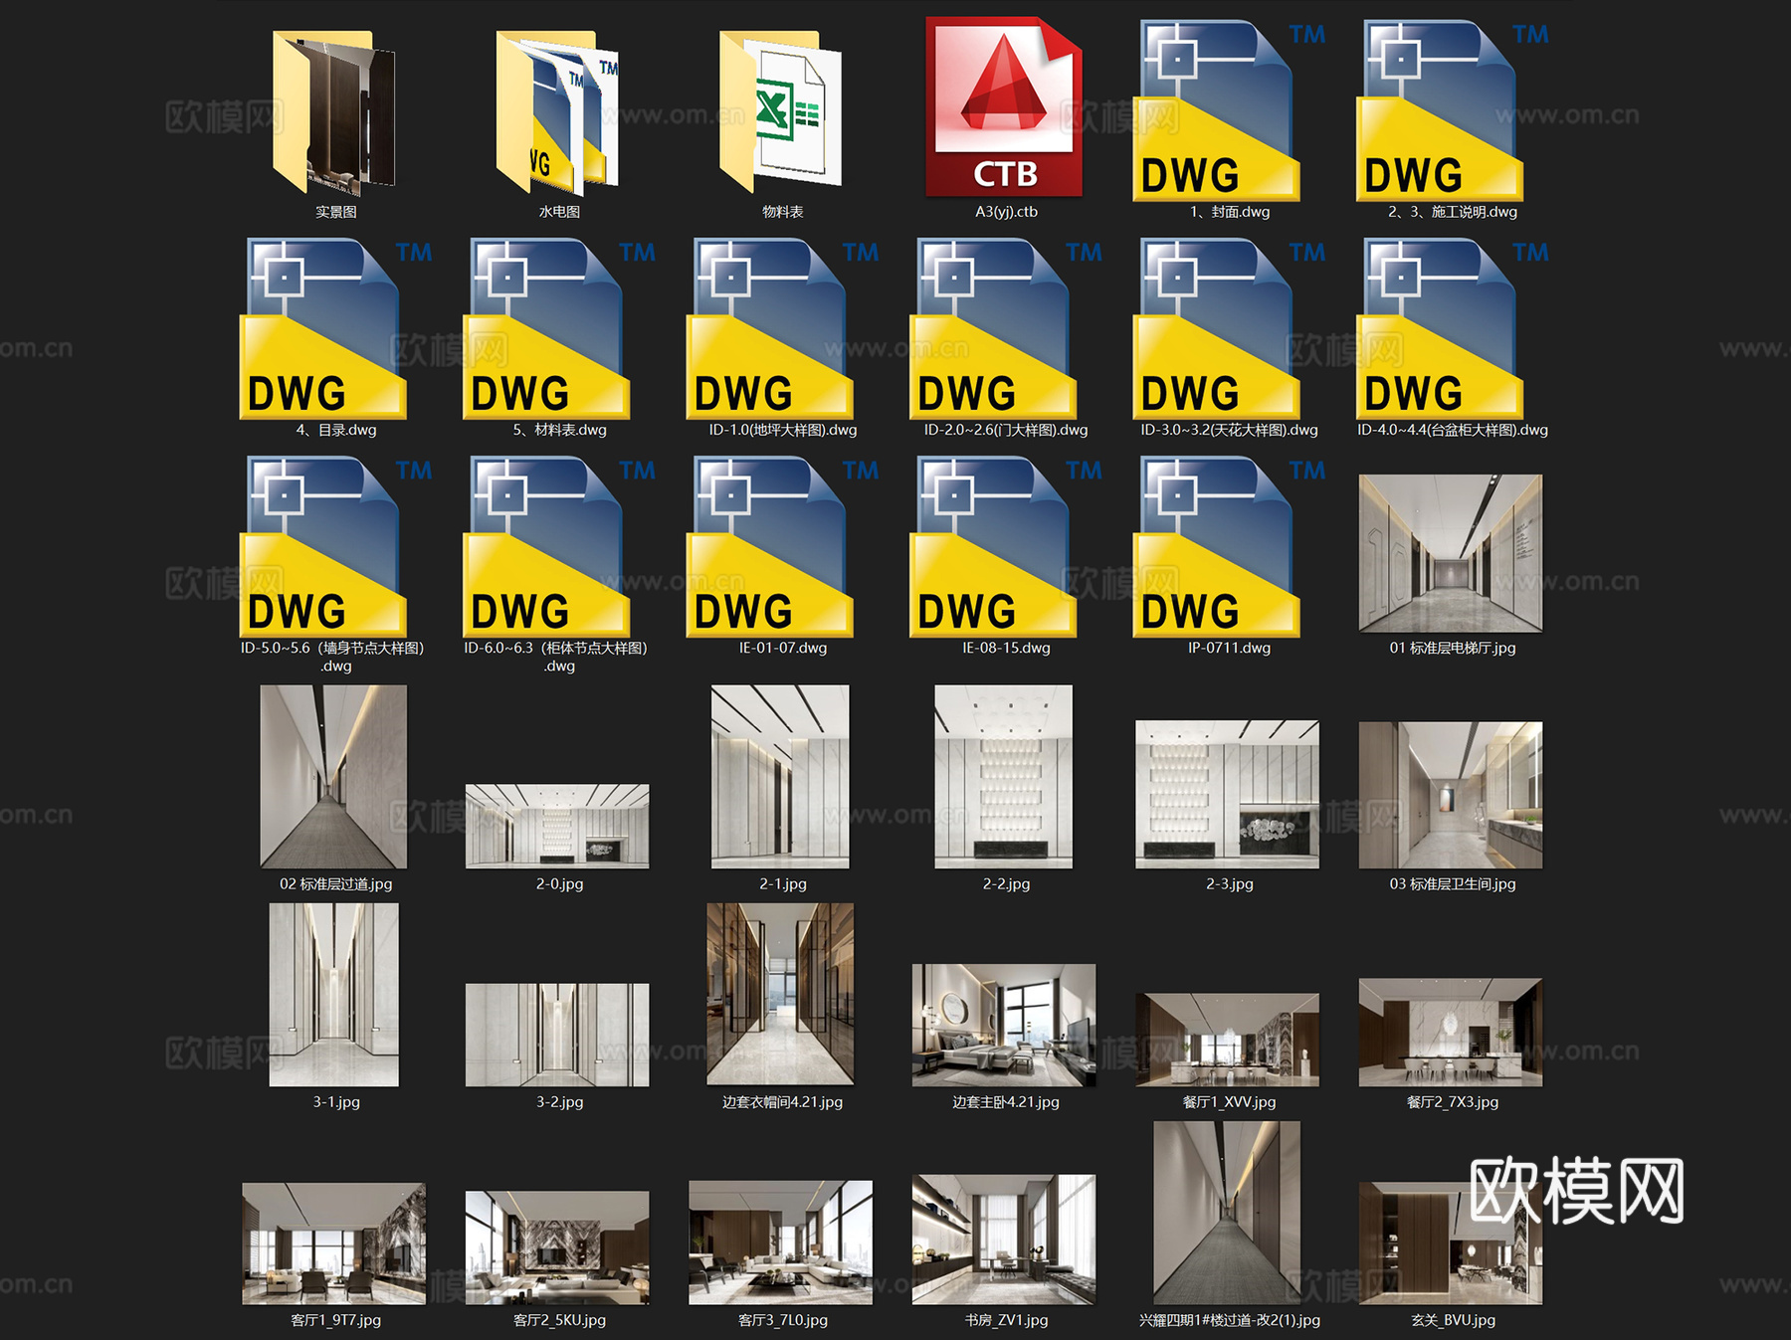The width and height of the screenshot is (1791, 1340).
Task: Select the ID-5.0~5.6(墙身节点大样图).dwg icon
Action: tap(335, 546)
